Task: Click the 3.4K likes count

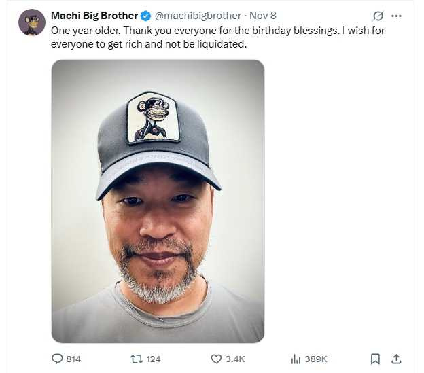Action: tap(235, 359)
